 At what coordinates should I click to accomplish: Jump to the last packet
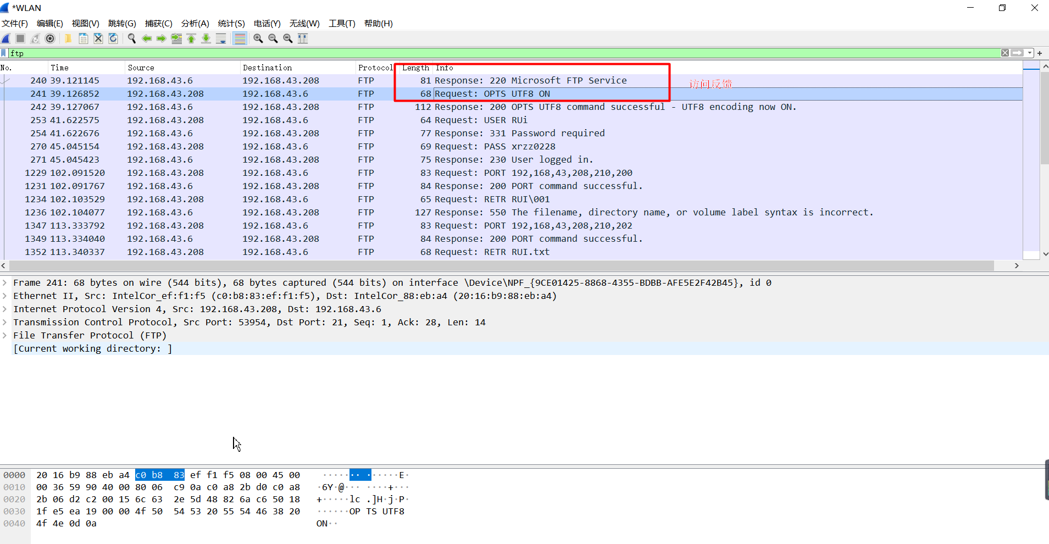click(x=206, y=38)
